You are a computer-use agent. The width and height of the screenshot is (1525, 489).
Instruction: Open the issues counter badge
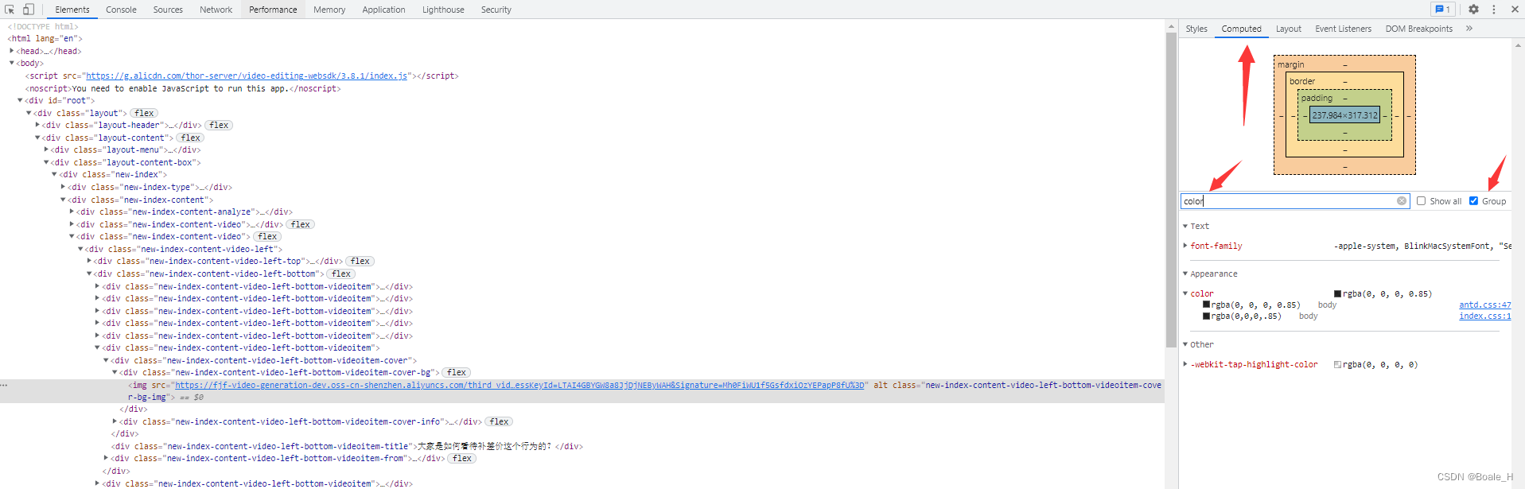pyautogui.click(x=1442, y=10)
